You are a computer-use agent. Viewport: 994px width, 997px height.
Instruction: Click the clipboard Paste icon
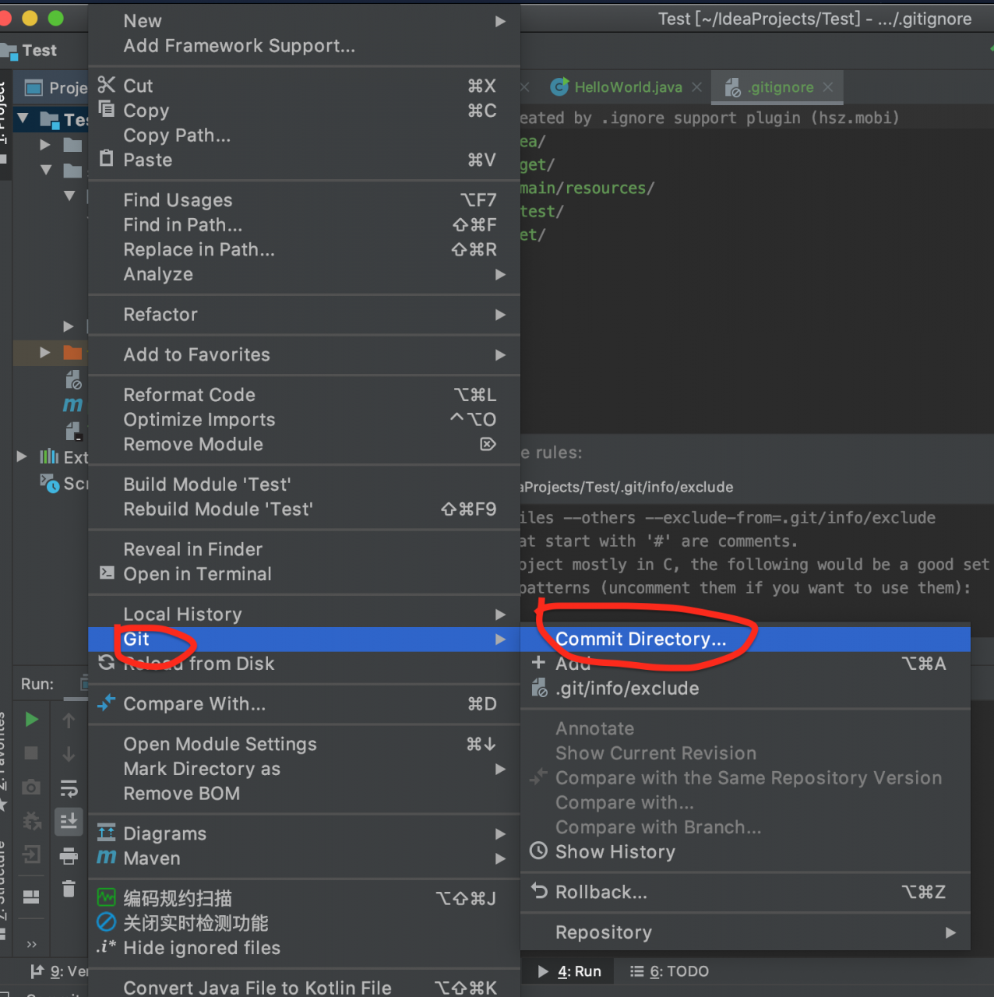coord(107,159)
